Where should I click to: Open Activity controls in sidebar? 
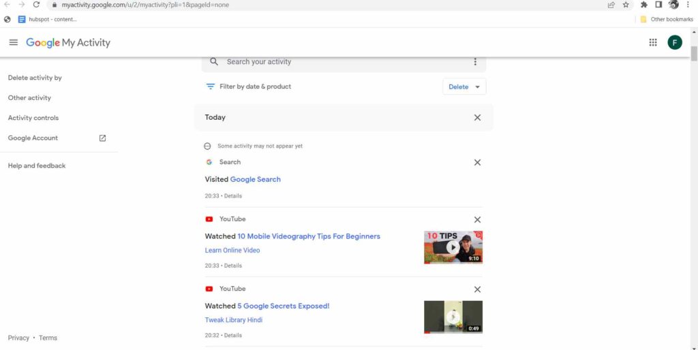click(33, 118)
